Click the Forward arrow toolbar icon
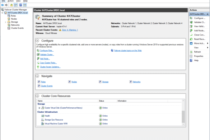The width and height of the screenshot is (210, 140). tap(6, 5)
